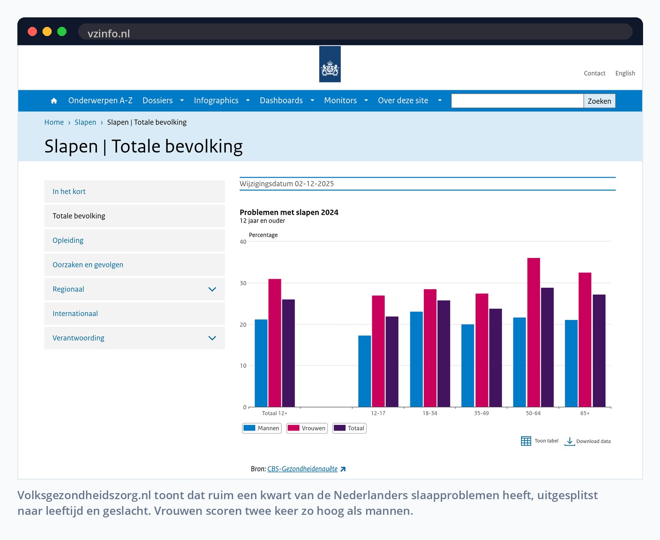Click the search input field
This screenshot has height=540, width=660.
518,101
